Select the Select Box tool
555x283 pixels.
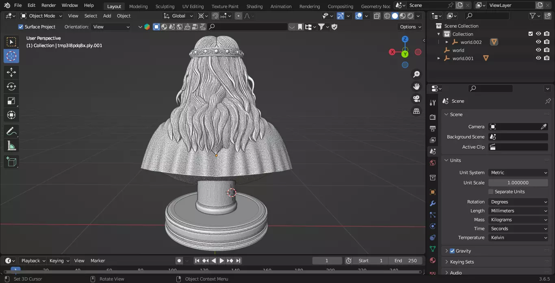point(11,42)
